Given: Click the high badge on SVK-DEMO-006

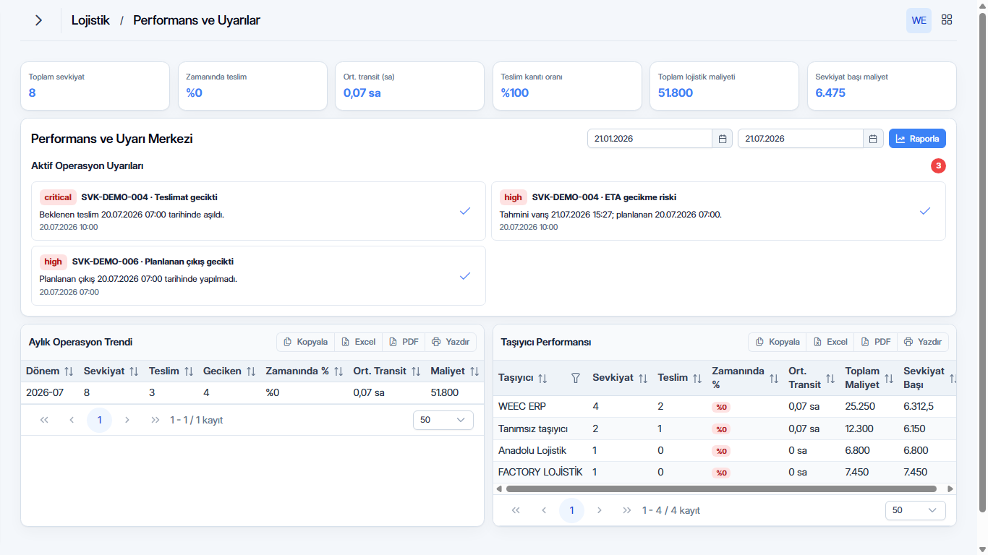Looking at the screenshot, I should 54,262.
